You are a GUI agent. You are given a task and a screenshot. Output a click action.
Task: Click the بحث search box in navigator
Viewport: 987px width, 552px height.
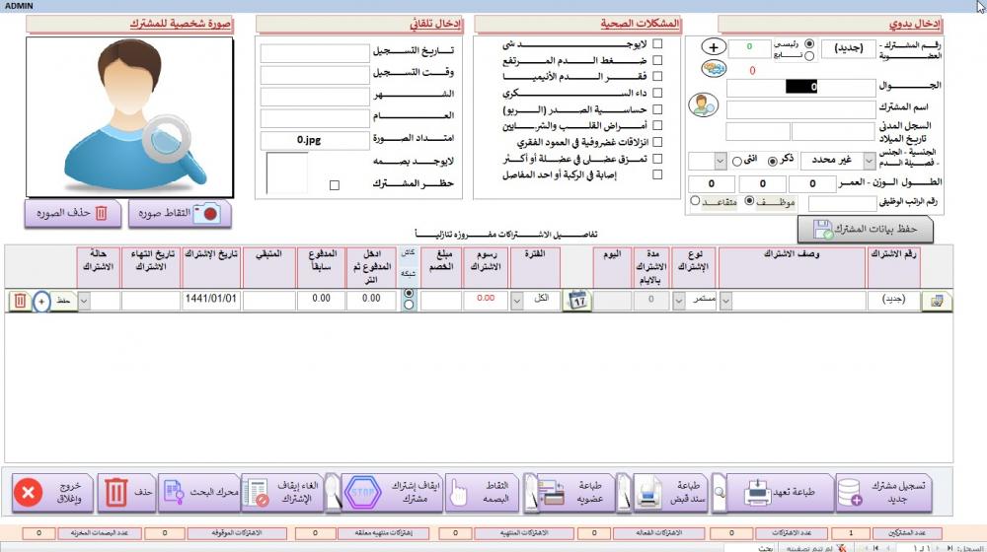[749, 548]
